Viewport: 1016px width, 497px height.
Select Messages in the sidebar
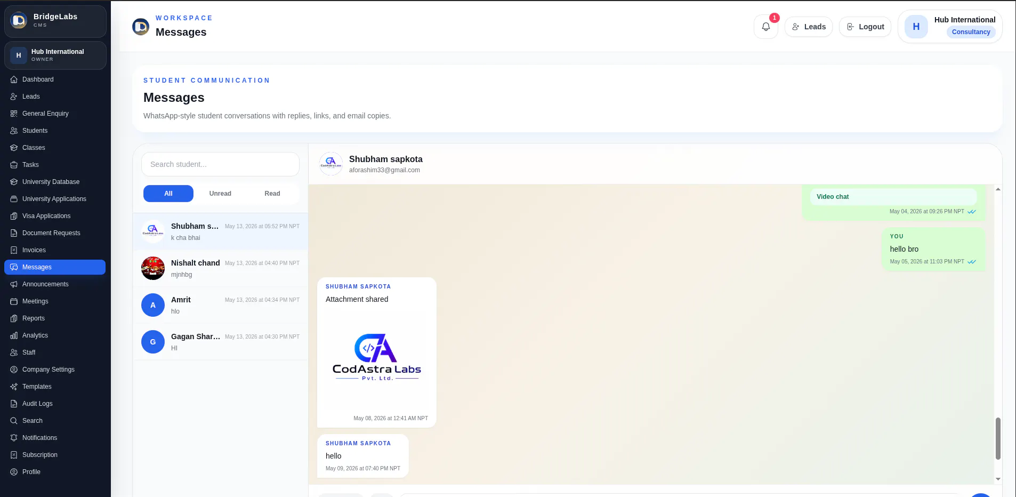coord(55,267)
